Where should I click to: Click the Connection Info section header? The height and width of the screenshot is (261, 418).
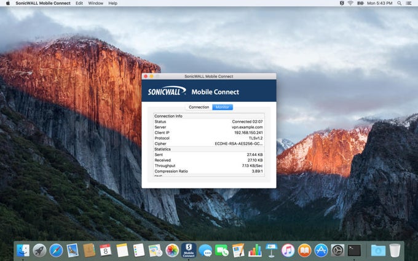[168, 116]
